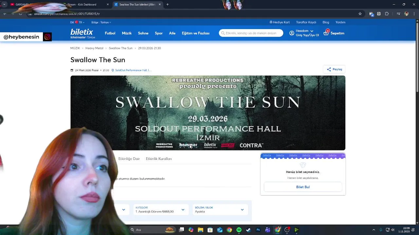Open Microsoft Store from the taskbar

(x=210, y=230)
